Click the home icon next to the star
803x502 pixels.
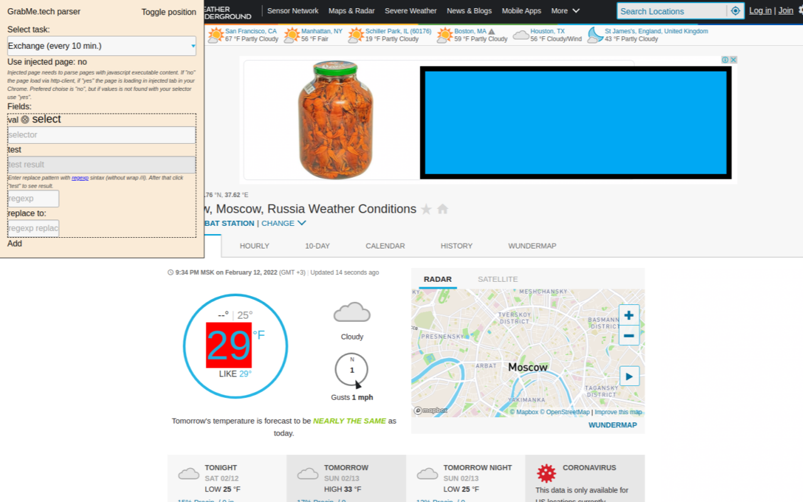coord(442,209)
